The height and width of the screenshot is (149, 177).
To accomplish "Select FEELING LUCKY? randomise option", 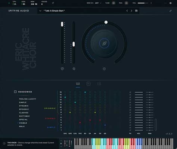I will point(28,99).
